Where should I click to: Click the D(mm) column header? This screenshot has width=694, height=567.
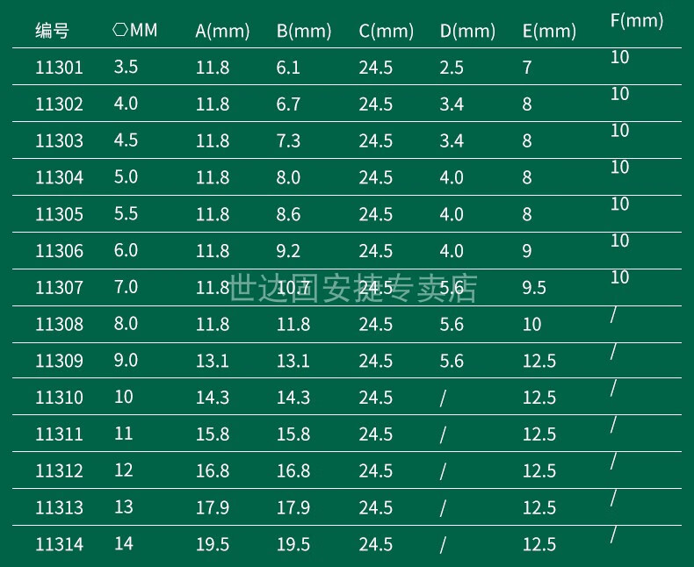(x=467, y=31)
